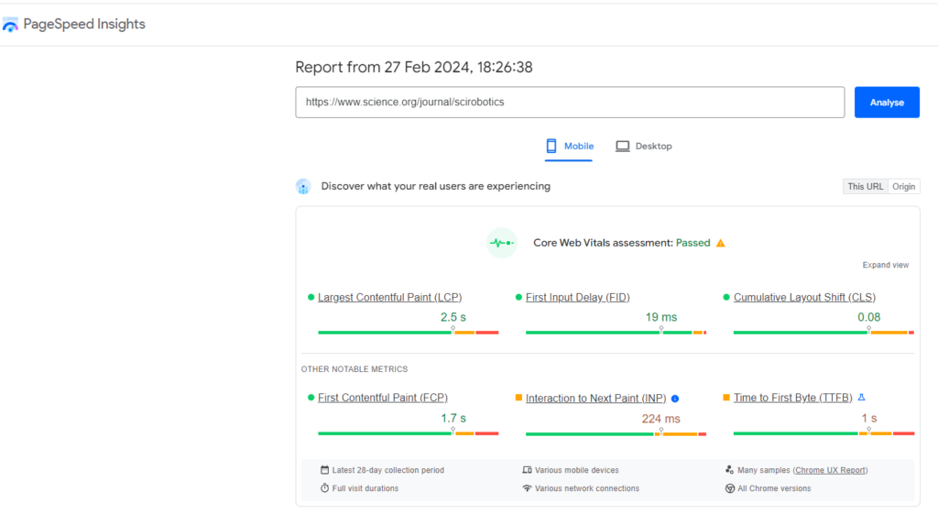The height and width of the screenshot is (514, 938).
Task: Open the Interaction to Next Paint (INP) link
Action: pyautogui.click(x=595, y=399)
